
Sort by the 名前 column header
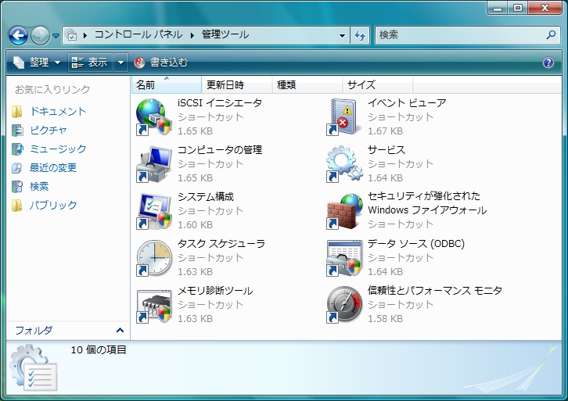point(167,84)
